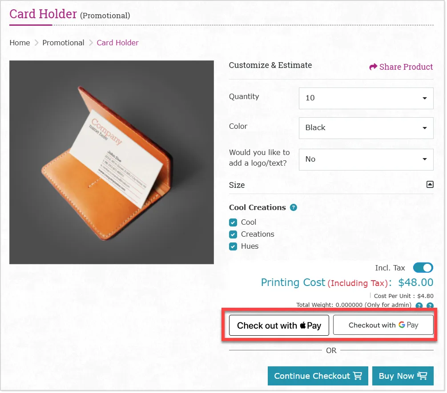Turn off the Incl. Tax switch
Image resolution: width=447 pixels, height=393 pixels.
[x=424, y=268]
